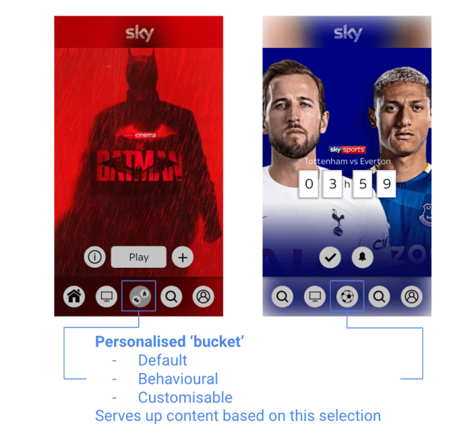Screen dimensions: 472x433
Task: Open search icon in red navigation bar
Action: pyautogui.click(x=171, y=297)
